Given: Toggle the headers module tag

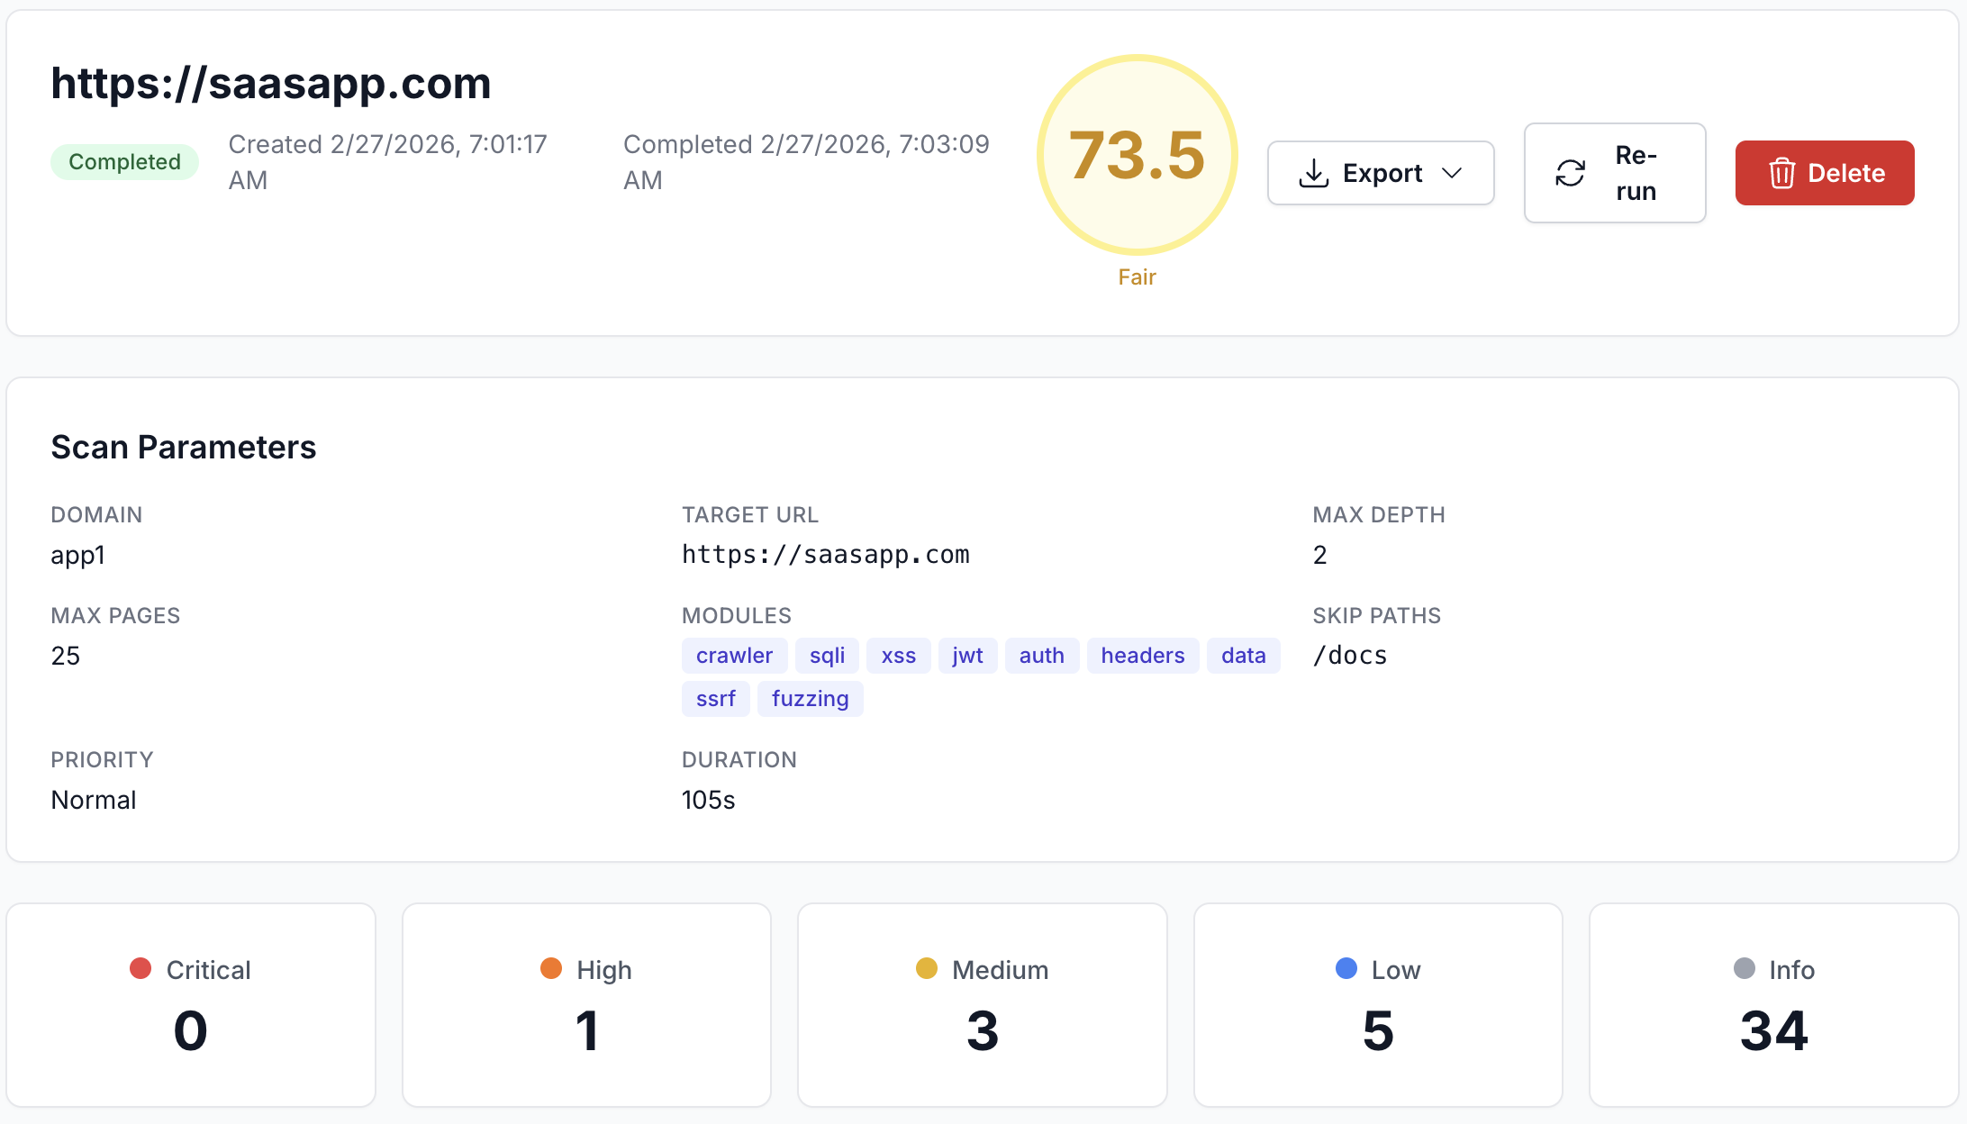Looking at the screenshot, I should pyautogui.click(x=1142, y=655).
